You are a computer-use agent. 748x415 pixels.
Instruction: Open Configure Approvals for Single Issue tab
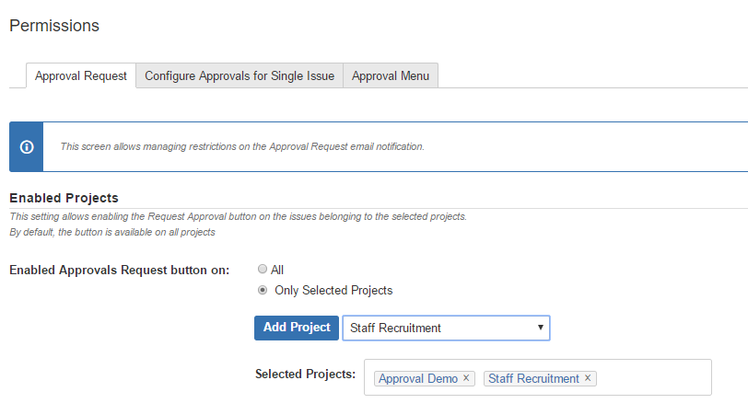(240, 76)
